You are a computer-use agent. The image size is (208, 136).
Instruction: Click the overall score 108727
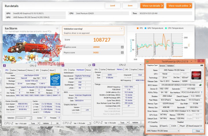click(x=102, y=40)
